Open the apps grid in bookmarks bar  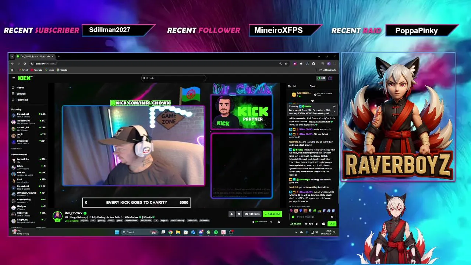(12, 70)
